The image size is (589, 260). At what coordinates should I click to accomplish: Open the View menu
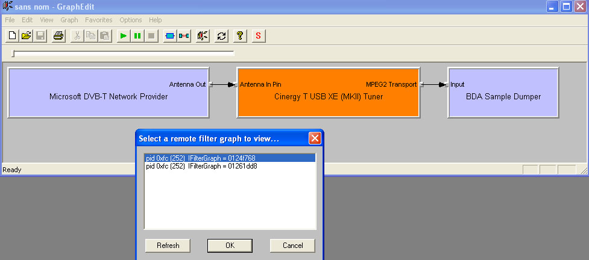tap(46, 20)
